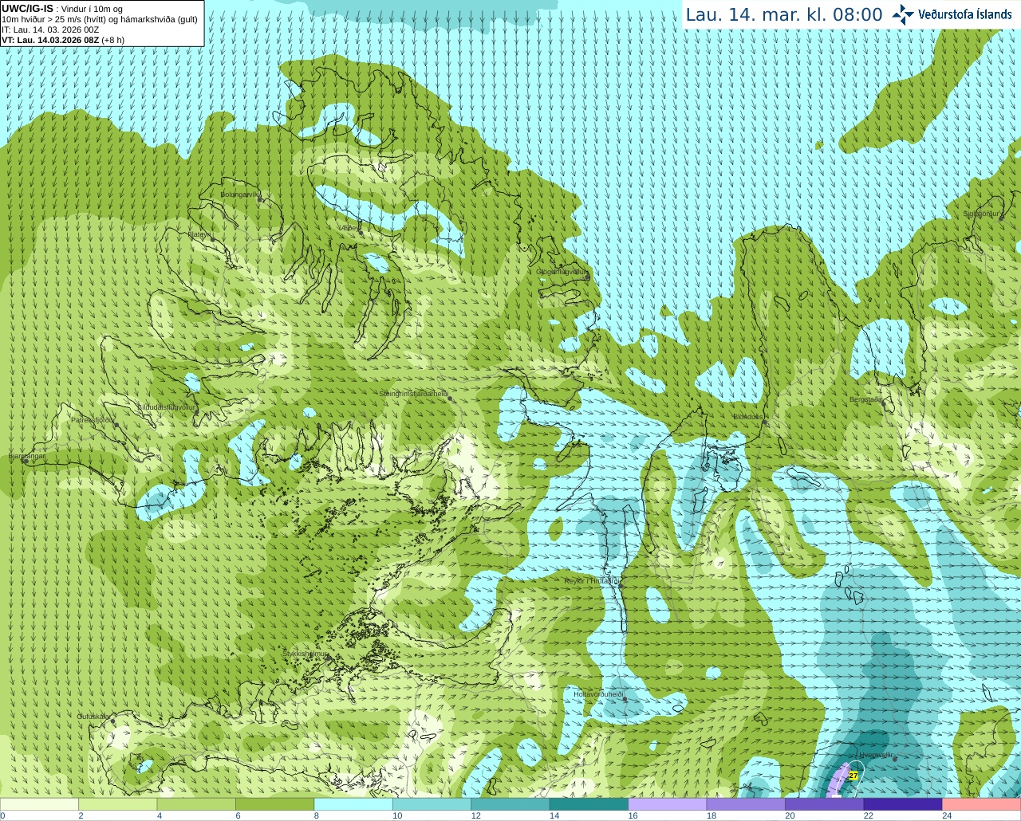Click the 2–4 m/s legend swatch

(117, 804)
